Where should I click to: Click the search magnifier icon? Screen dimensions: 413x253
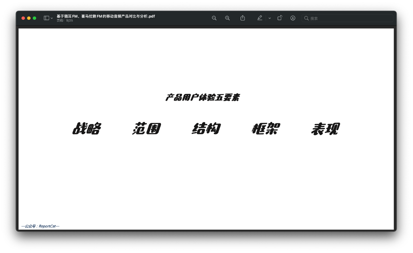point(306,18)
